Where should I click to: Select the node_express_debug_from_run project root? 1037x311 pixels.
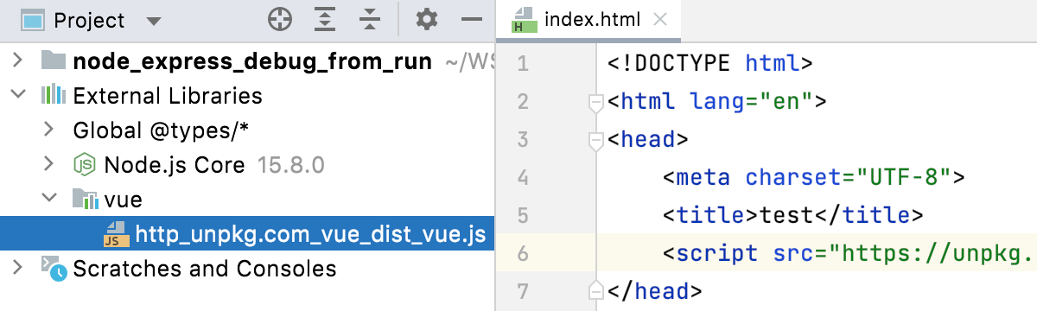click(x=252, y=60)
